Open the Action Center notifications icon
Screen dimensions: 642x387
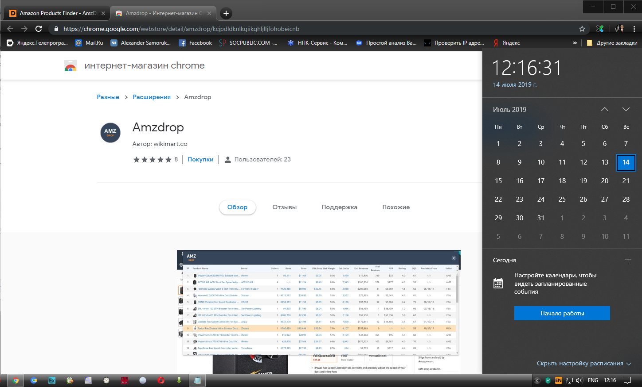tap(627, 380)
